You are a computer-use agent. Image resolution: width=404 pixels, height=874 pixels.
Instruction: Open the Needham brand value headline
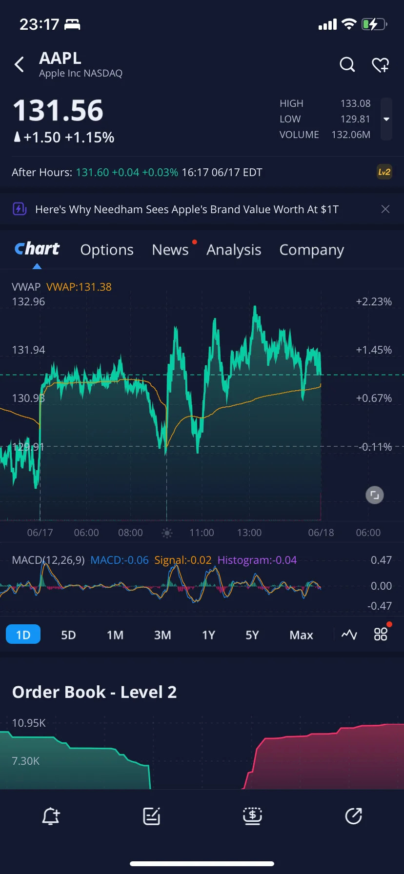(187, 209)
